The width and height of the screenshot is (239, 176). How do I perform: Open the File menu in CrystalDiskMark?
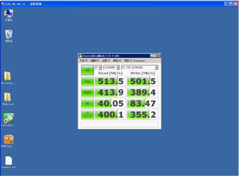[84, 61]
